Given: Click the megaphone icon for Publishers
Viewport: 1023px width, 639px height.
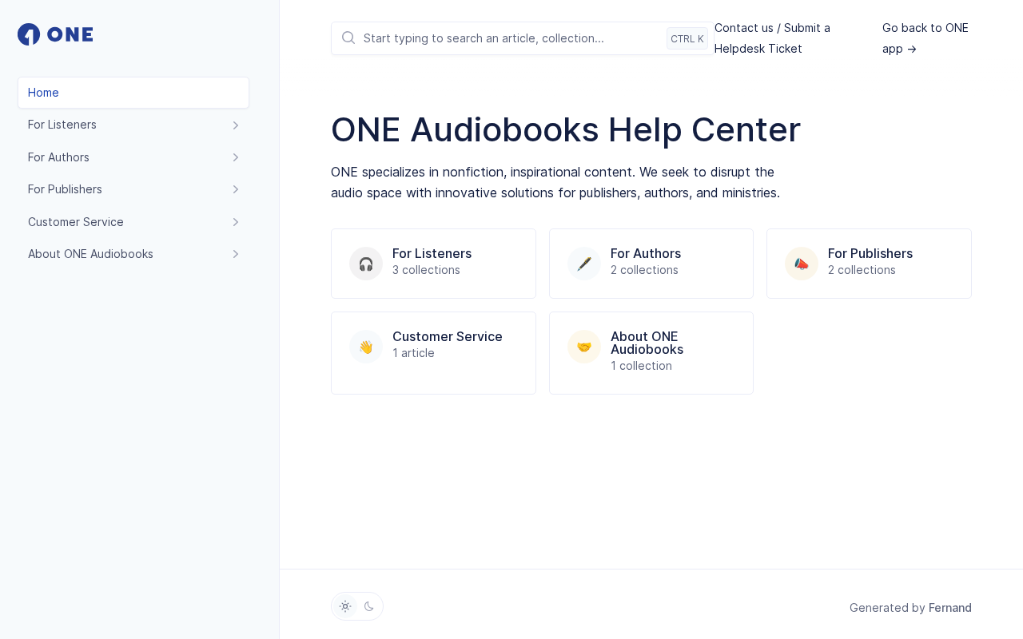Looking at the screenshot, I should (x=802, y=264).
